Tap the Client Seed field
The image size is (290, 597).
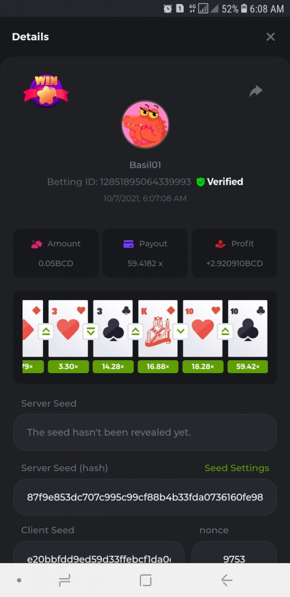tap(99, 552)
